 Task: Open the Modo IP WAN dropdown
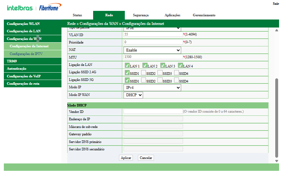point(133,95)
